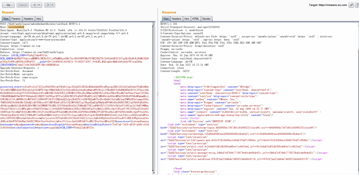Click the edit target pencil icon
This screenshot has width=359, height=175.
coord(351,5)
